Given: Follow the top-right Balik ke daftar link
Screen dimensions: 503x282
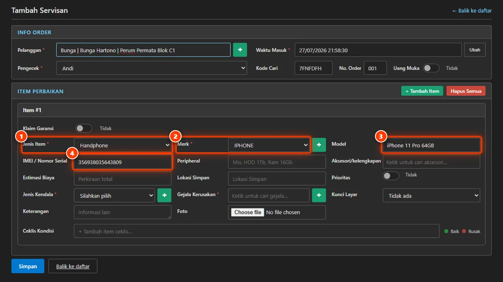Looking at the screenshot, I should (x=472, y=11).
